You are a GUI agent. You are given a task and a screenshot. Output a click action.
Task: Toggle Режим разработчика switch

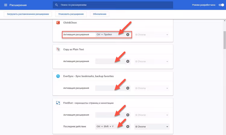coord(221,5)
